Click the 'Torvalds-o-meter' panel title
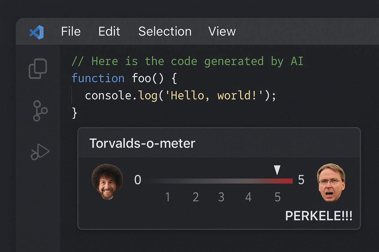Screen dimensions: 379x252 (142, 143)
